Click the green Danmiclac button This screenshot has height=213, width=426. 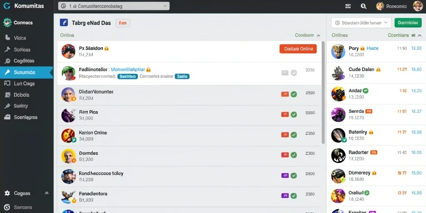(408, 23)
